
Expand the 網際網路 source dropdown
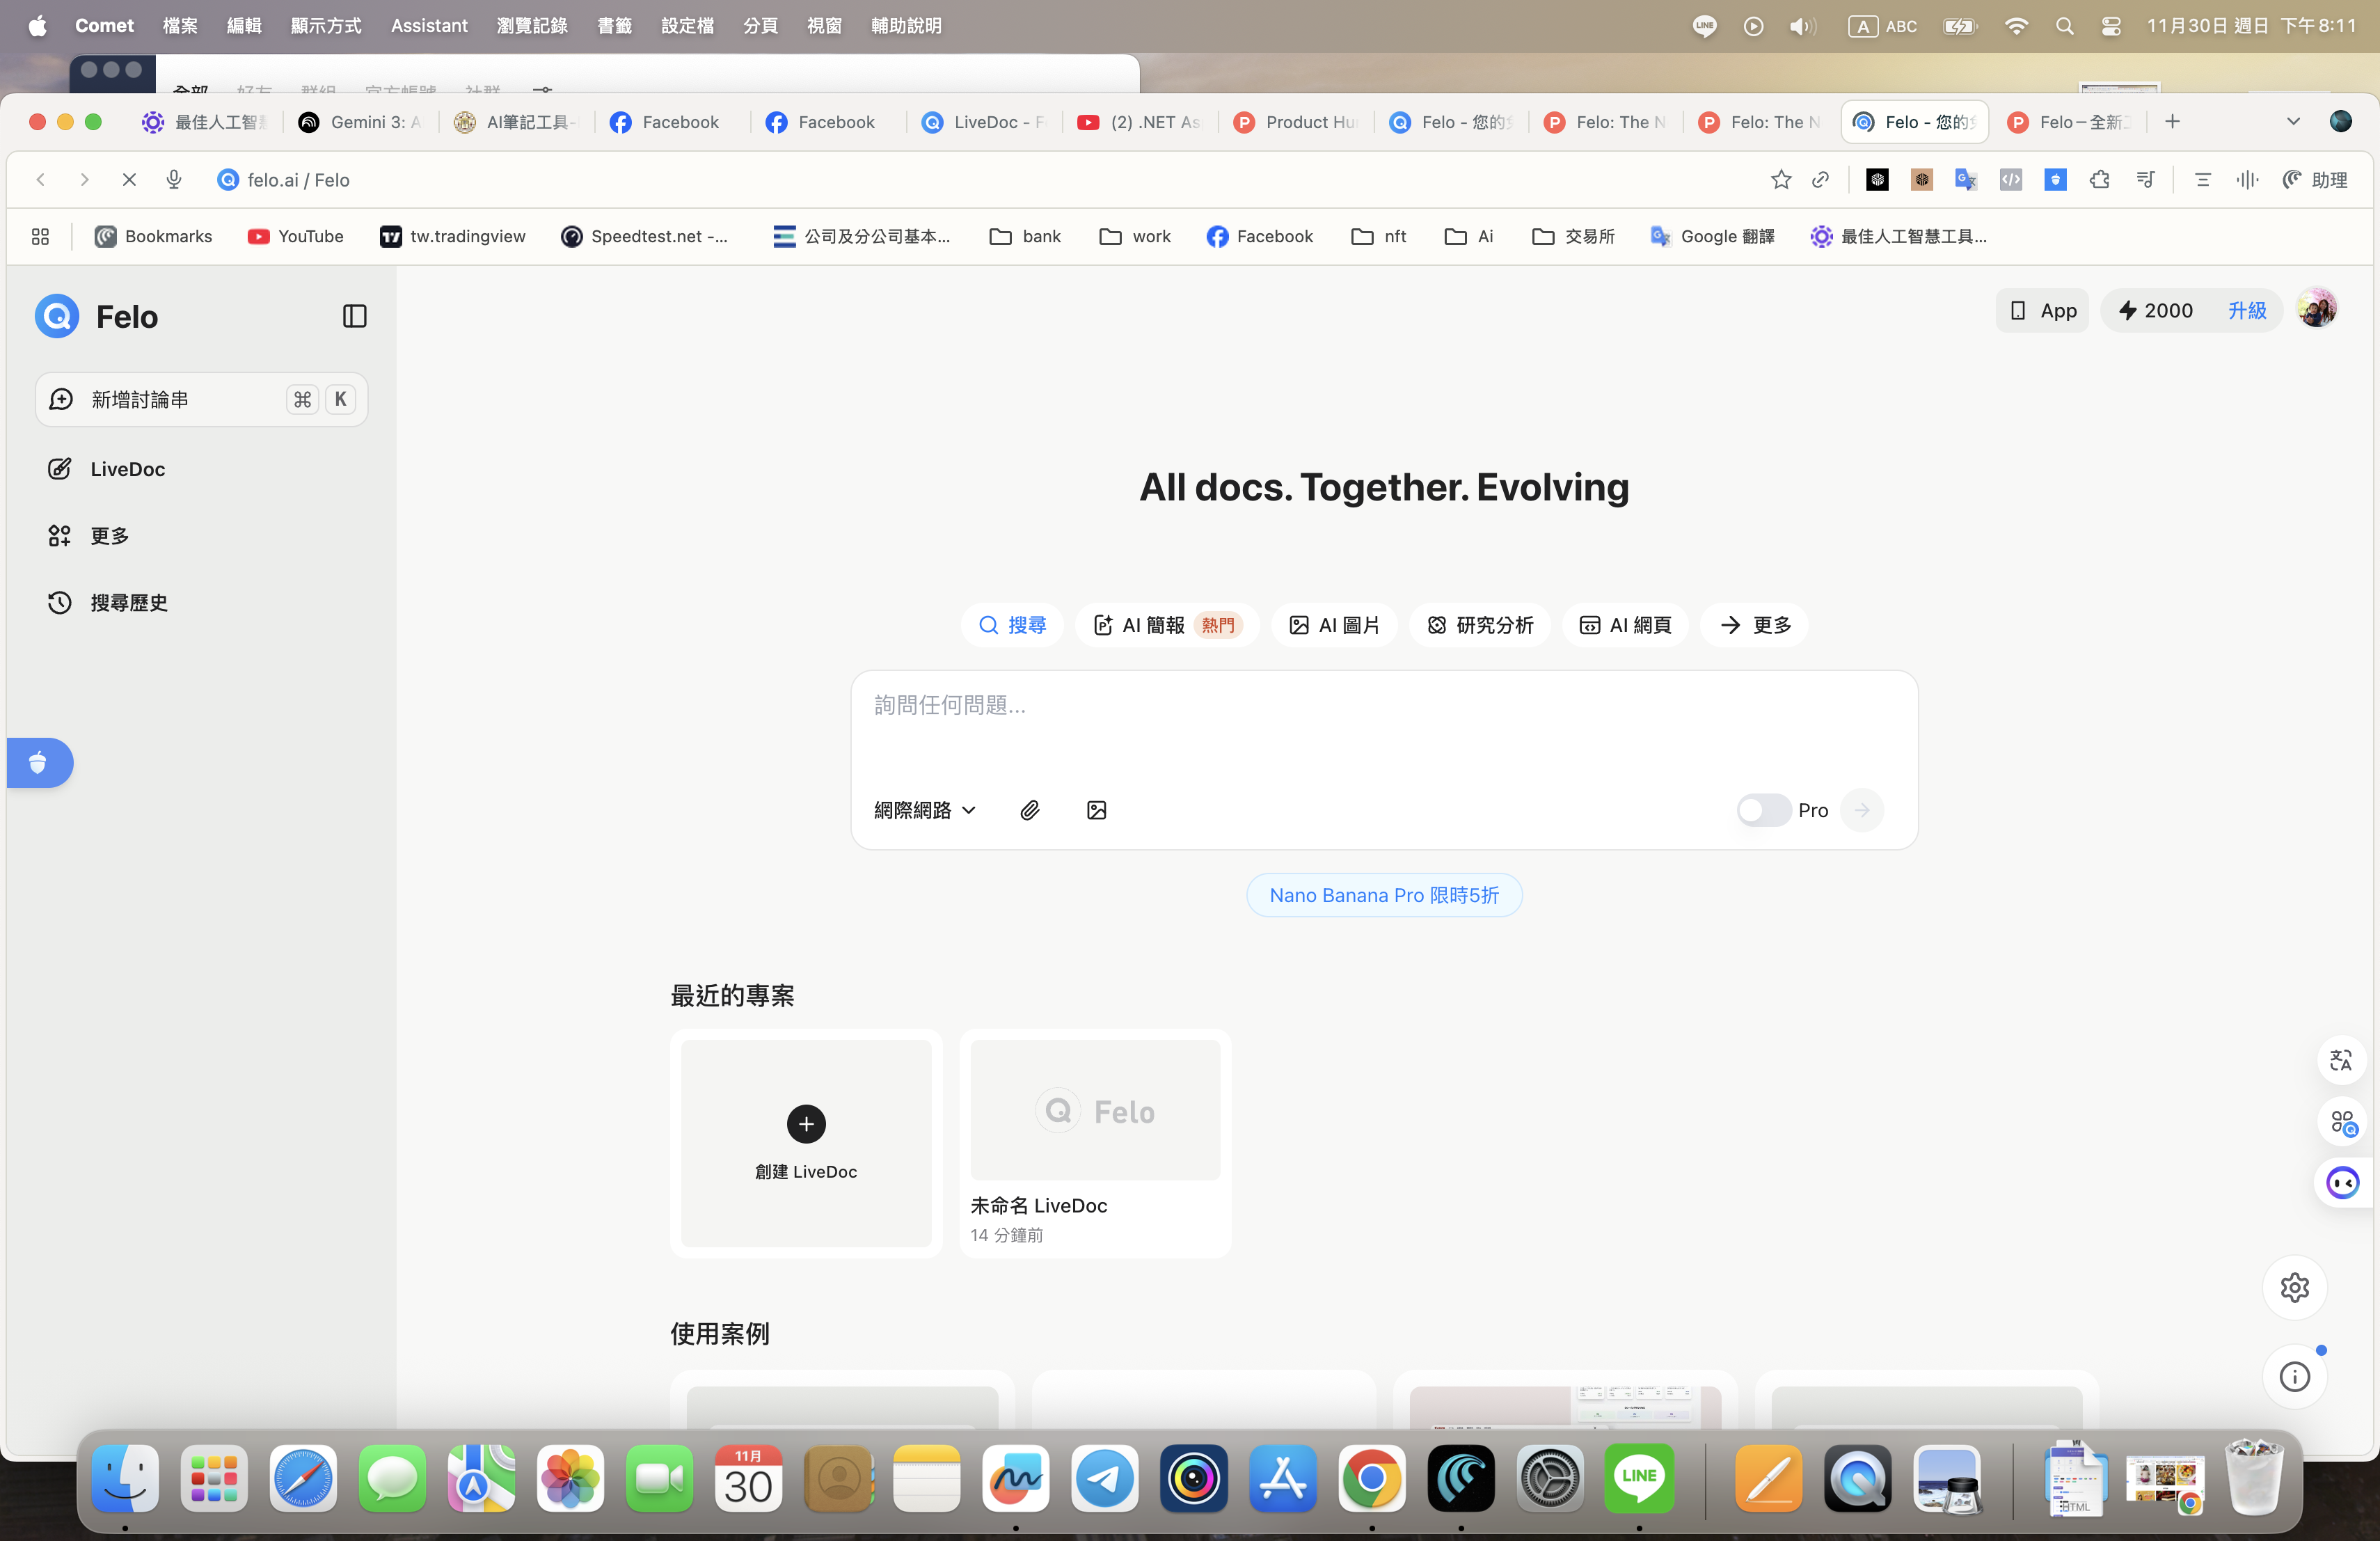924,810
